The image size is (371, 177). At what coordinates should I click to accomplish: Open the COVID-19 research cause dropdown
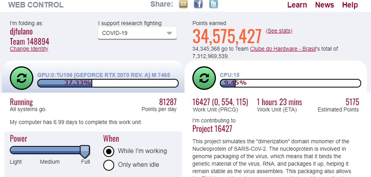[137, 33]
